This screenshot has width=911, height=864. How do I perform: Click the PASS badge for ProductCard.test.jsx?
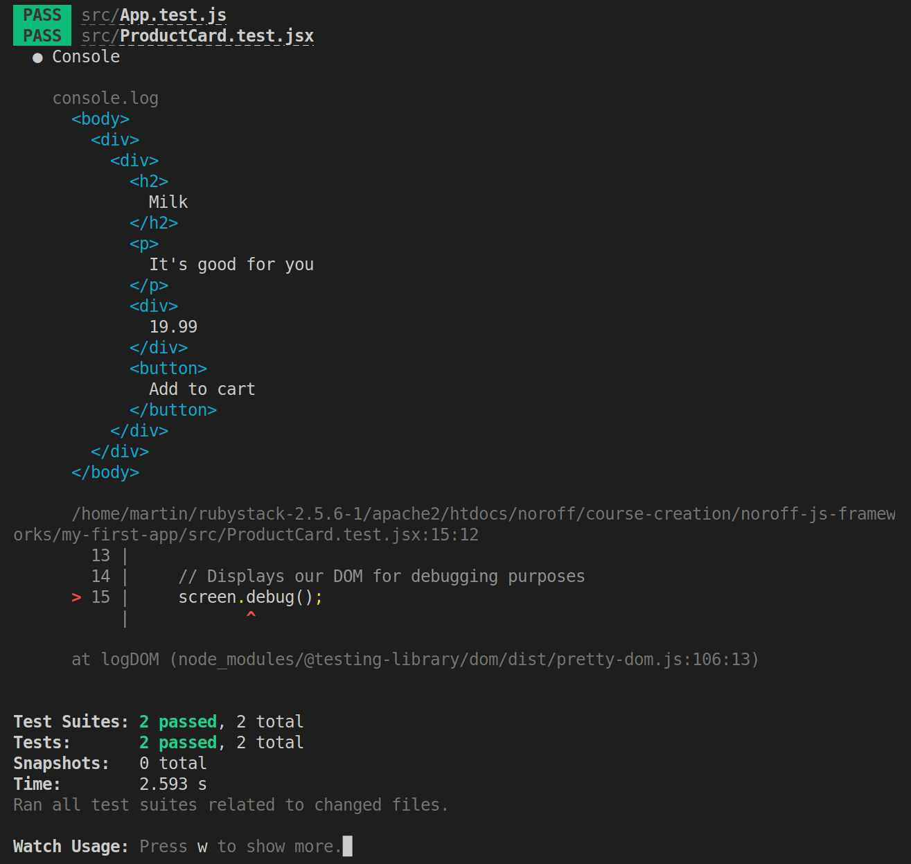tap(42, 35)
